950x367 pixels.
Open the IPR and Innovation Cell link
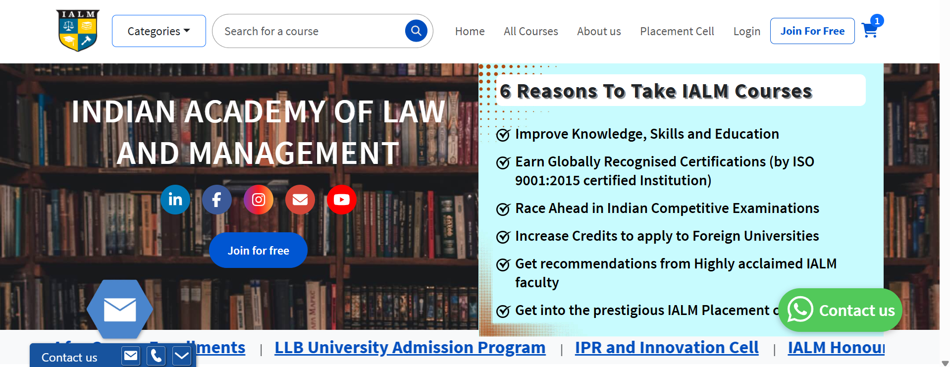[x=667, y=348]
